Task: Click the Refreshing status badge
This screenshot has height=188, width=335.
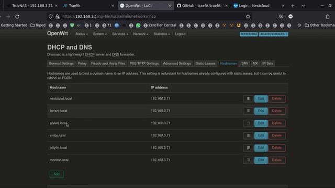Action: pos(249,34)
